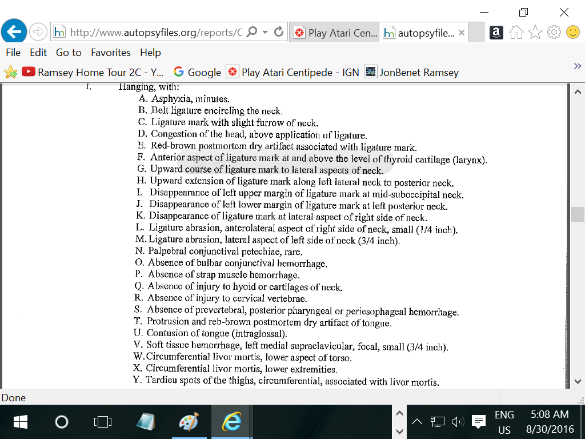The image size is (585, 439).
Task: Open the Tools gear icon
Action: [x=554, y=33]
